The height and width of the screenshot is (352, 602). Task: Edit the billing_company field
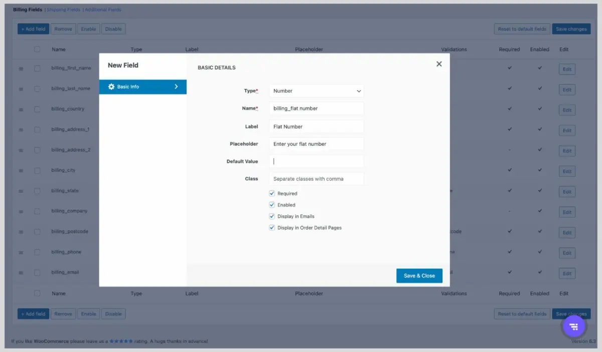coord(567,212)
